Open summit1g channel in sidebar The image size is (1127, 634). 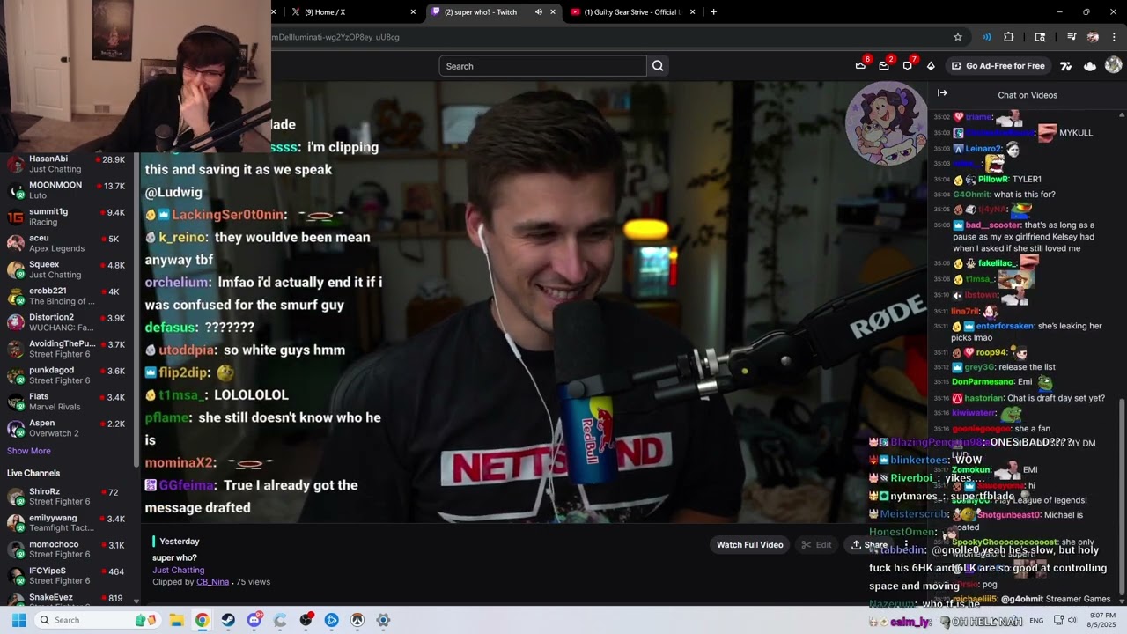[x=68, y=217]
